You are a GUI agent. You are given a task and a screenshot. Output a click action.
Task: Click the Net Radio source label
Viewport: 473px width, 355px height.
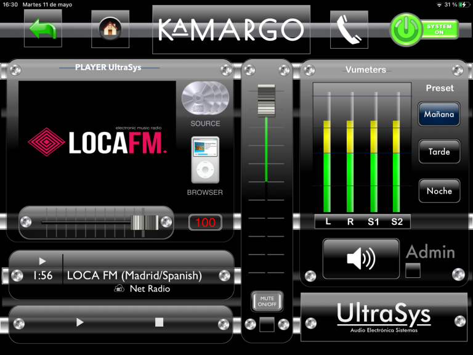click(150, 288)
